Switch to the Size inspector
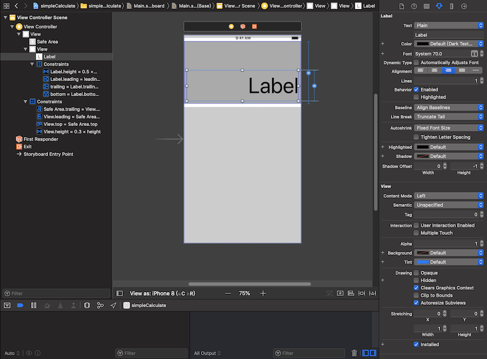This screenshot has height=359, width=487. point(452,5)
